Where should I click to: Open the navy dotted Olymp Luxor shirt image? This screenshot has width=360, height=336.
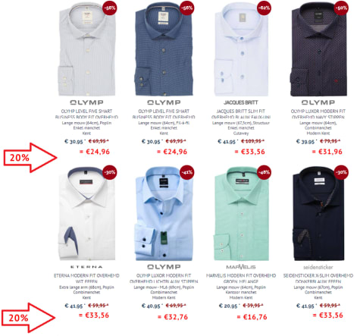pos(319,50)
